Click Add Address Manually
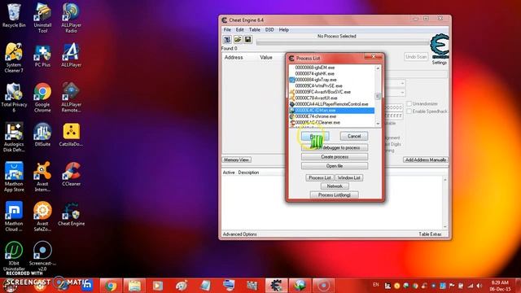Screen dimensions: 521x293 (426, 160)
